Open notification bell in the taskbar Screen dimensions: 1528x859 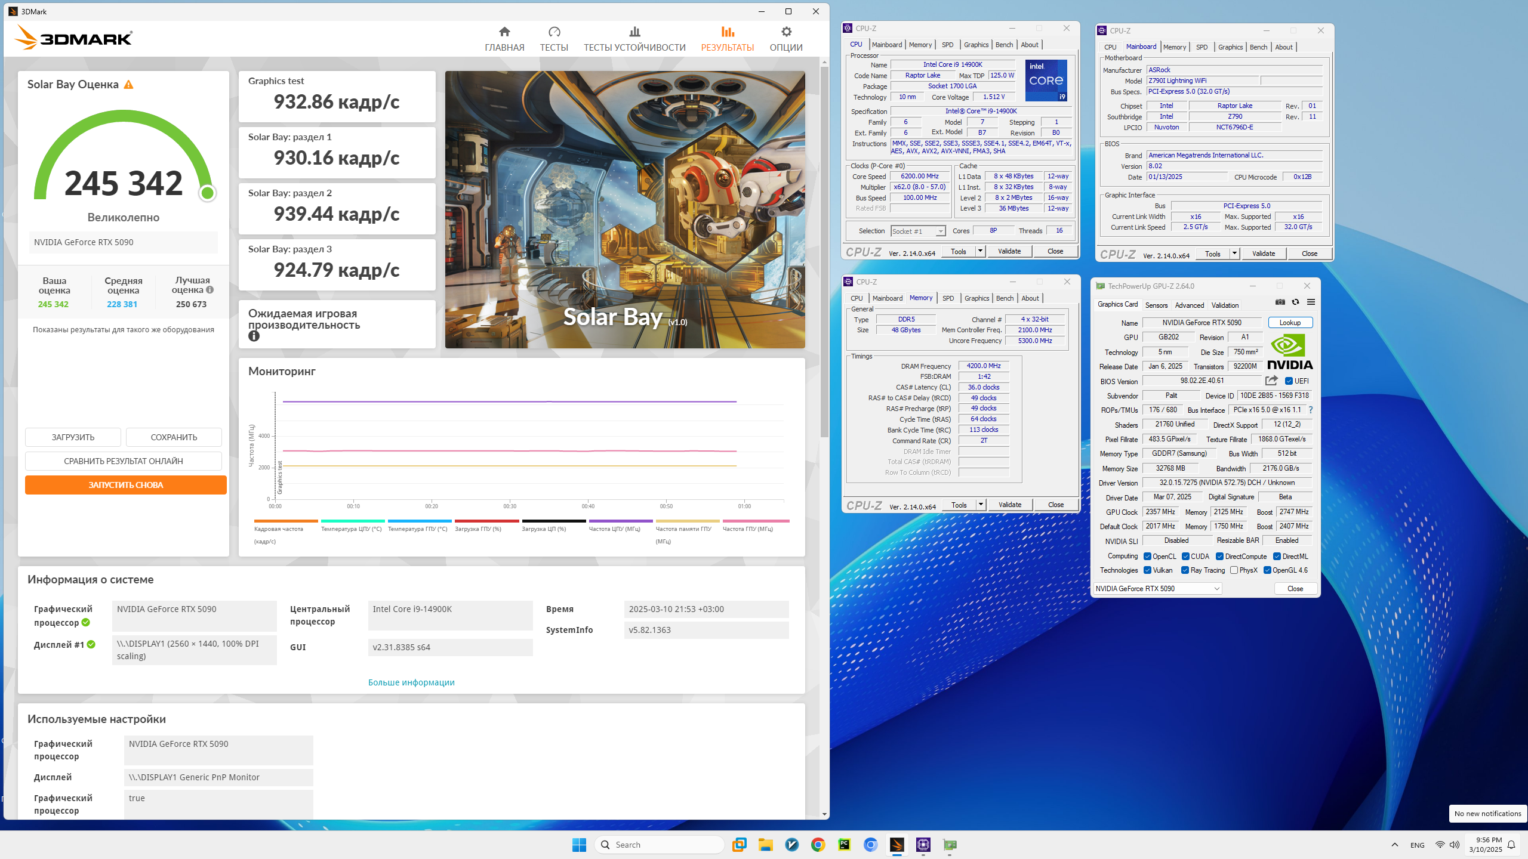[x=1511, y=845]
